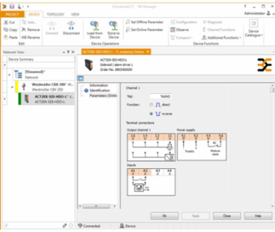Viewport: 275px width, 232px height.
Task: Click the Tag input field
Action: coord(161,97)
